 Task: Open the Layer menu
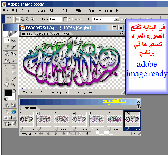(x=41, y=11)
